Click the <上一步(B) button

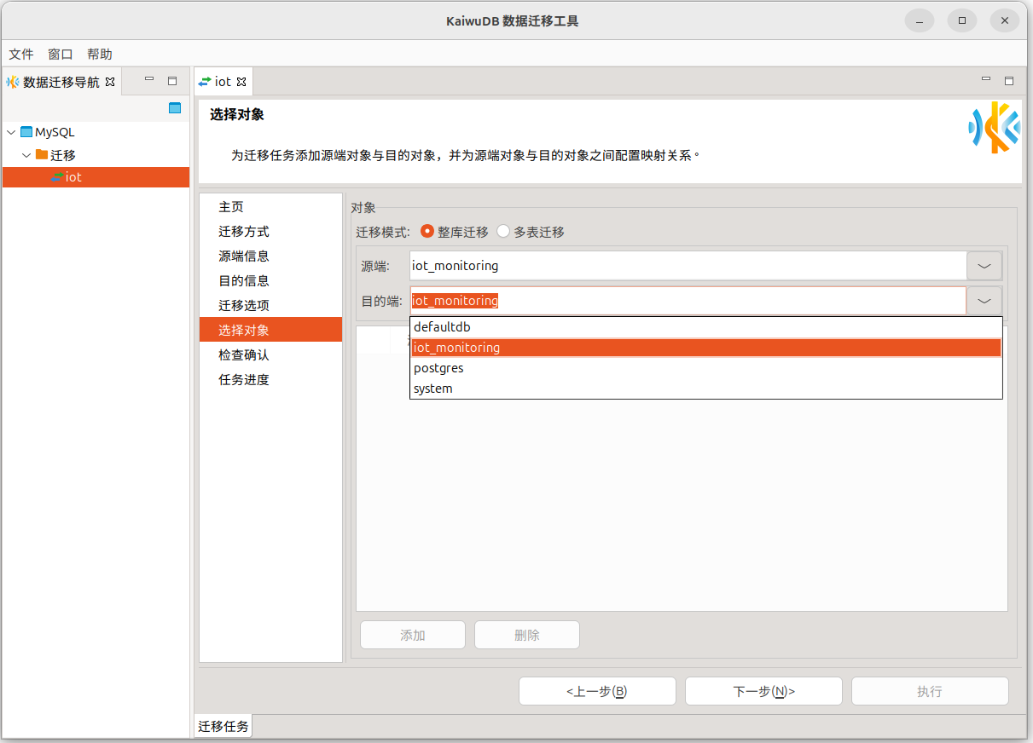point(597,691)
